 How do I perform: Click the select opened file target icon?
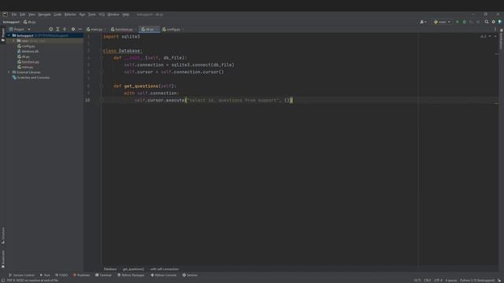50,29
